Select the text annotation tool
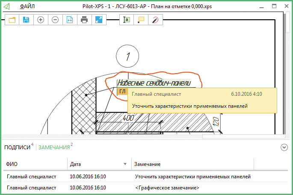Image resolution: width=293 pixels, height=195 pixels. pyautogui.click(x=127, y=20)
